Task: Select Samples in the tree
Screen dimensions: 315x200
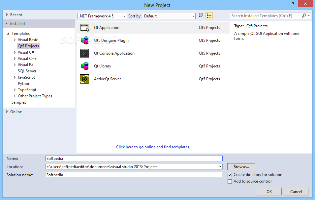Action: click(x=19, y=102)
